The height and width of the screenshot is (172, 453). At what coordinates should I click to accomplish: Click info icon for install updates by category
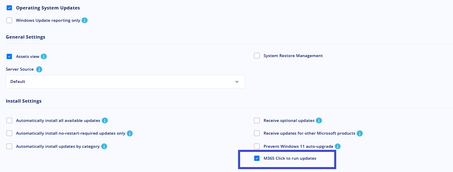click(x=104, y=147)
